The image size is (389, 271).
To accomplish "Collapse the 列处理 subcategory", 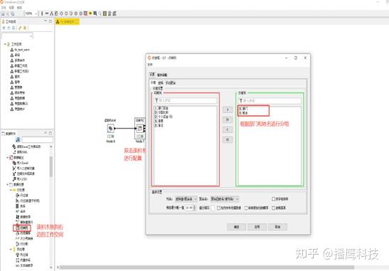I will (11, 249).
